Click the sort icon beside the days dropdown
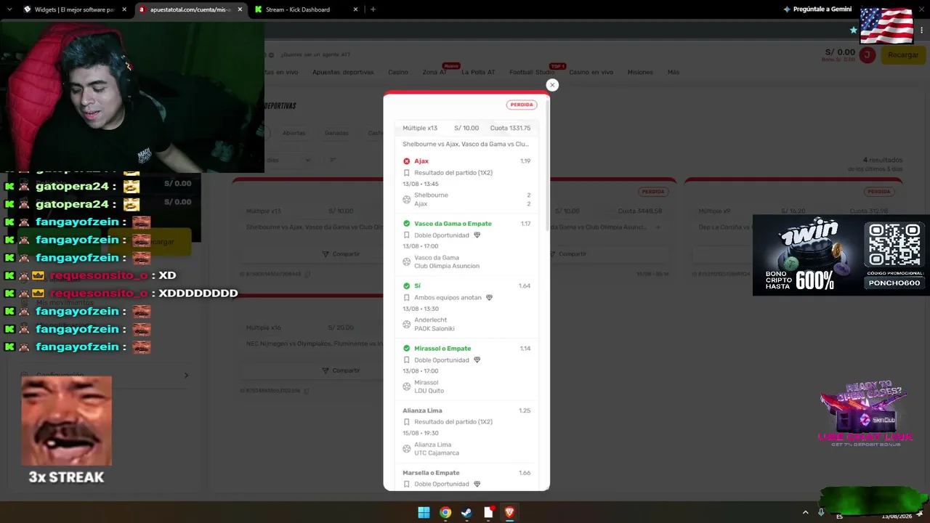The height and width of the screenshot is (523, 930). pyautogui.click(x=333, y=160)
